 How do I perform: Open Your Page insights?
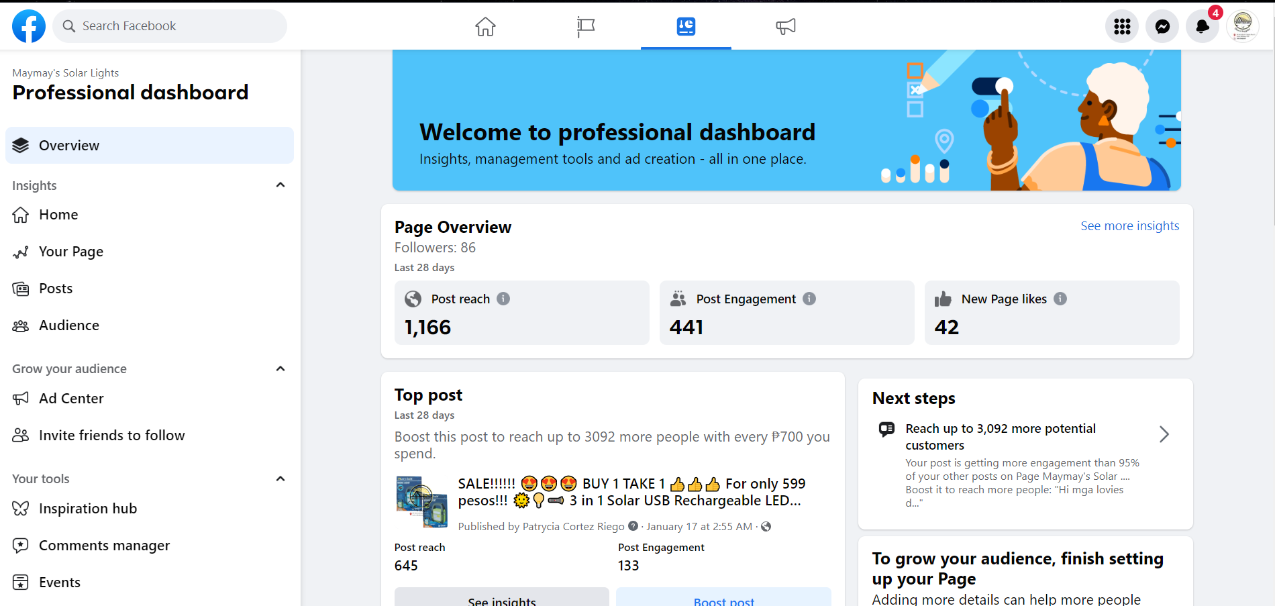click(x=150, y=252)
